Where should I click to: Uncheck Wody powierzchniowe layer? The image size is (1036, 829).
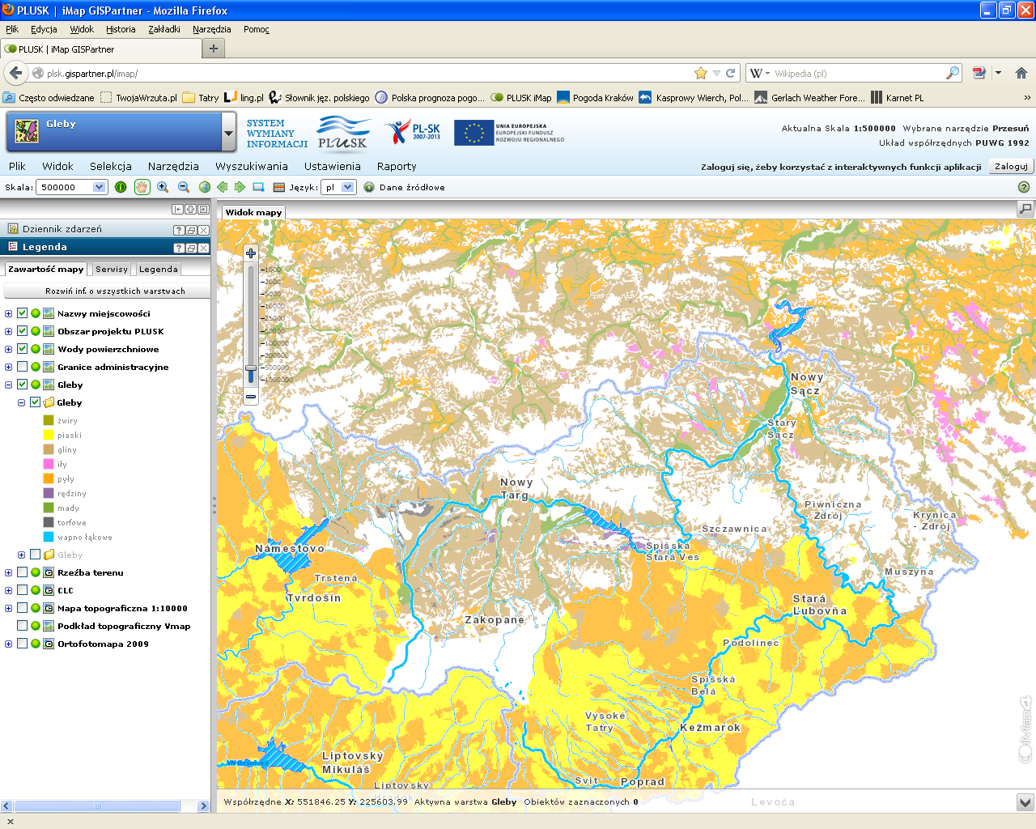click(23, 349)
